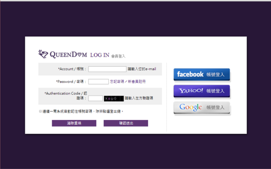Screen dimensions: 271x169
Task: Log in with the facebook account button
Action: tap(202, 74)
